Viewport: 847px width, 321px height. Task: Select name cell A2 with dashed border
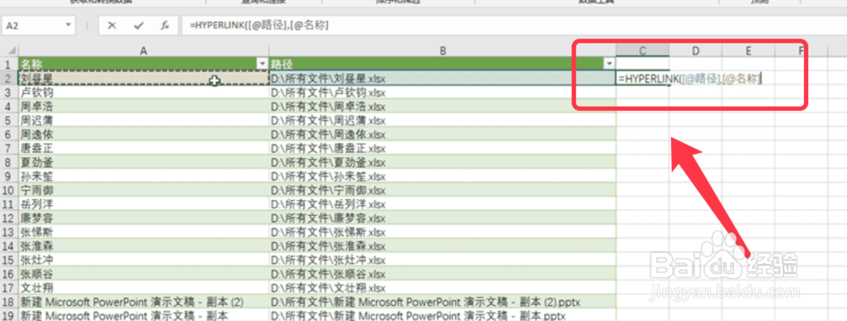pos(144,79)
